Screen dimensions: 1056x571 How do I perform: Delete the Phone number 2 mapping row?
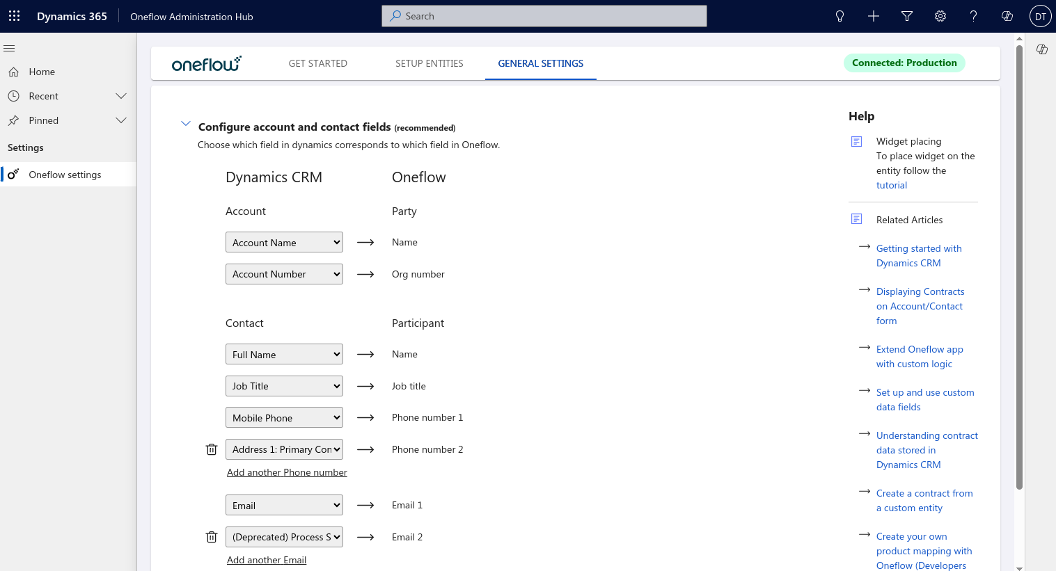[212, 449]
